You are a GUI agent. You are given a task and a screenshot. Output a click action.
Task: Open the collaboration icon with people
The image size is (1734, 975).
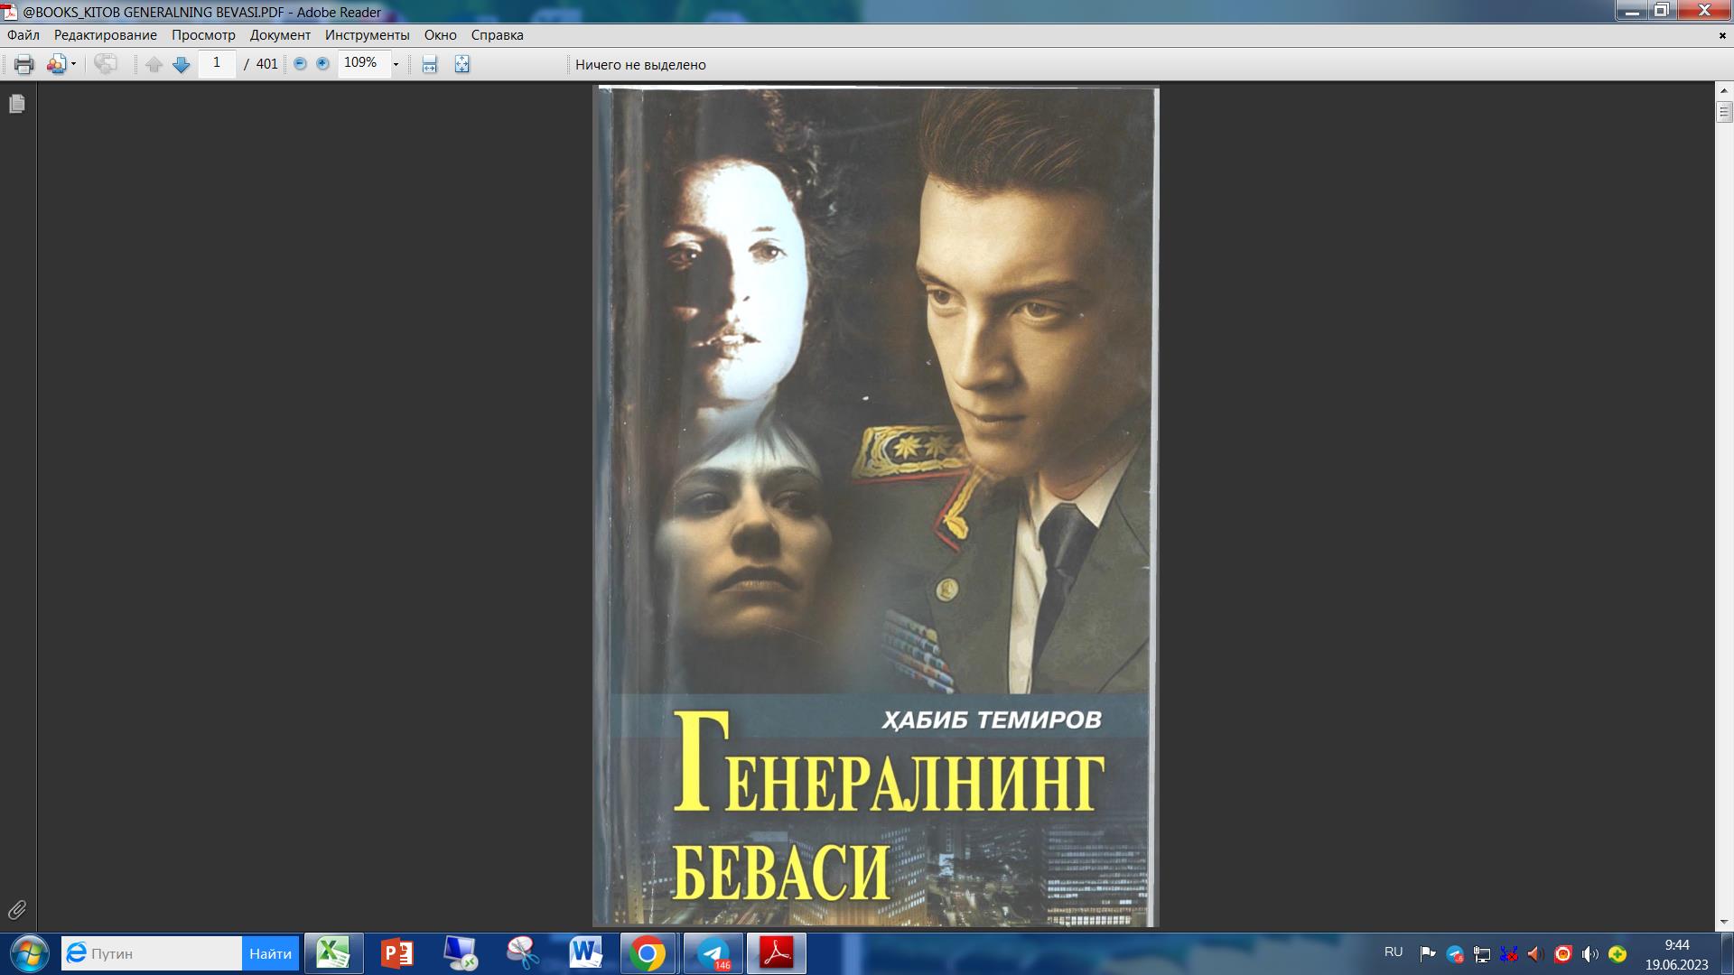coord(57,64)
